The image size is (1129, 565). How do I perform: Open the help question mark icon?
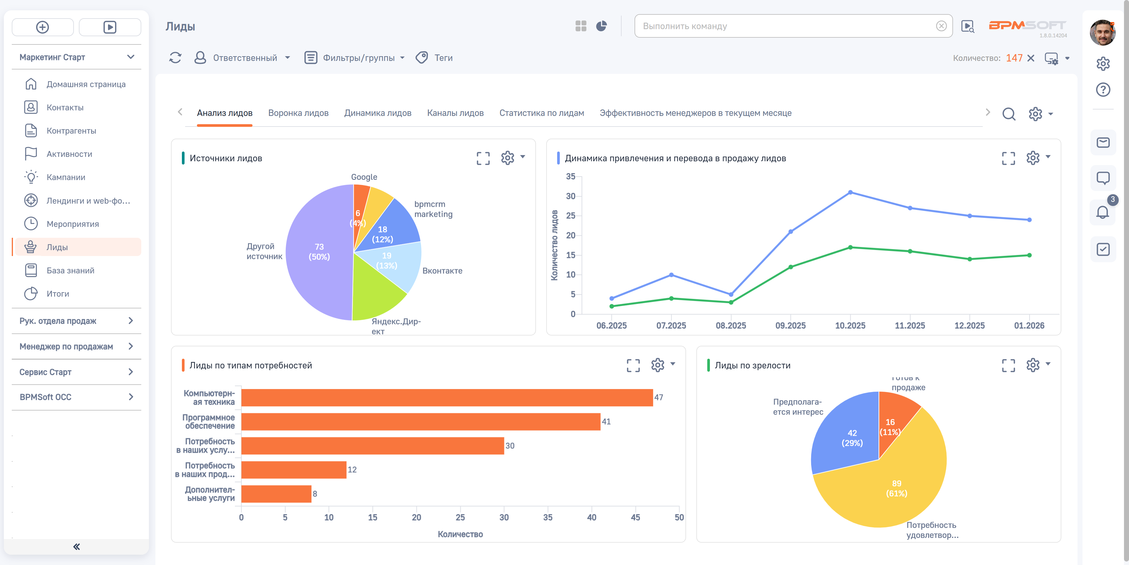[x=1103, y=90]
